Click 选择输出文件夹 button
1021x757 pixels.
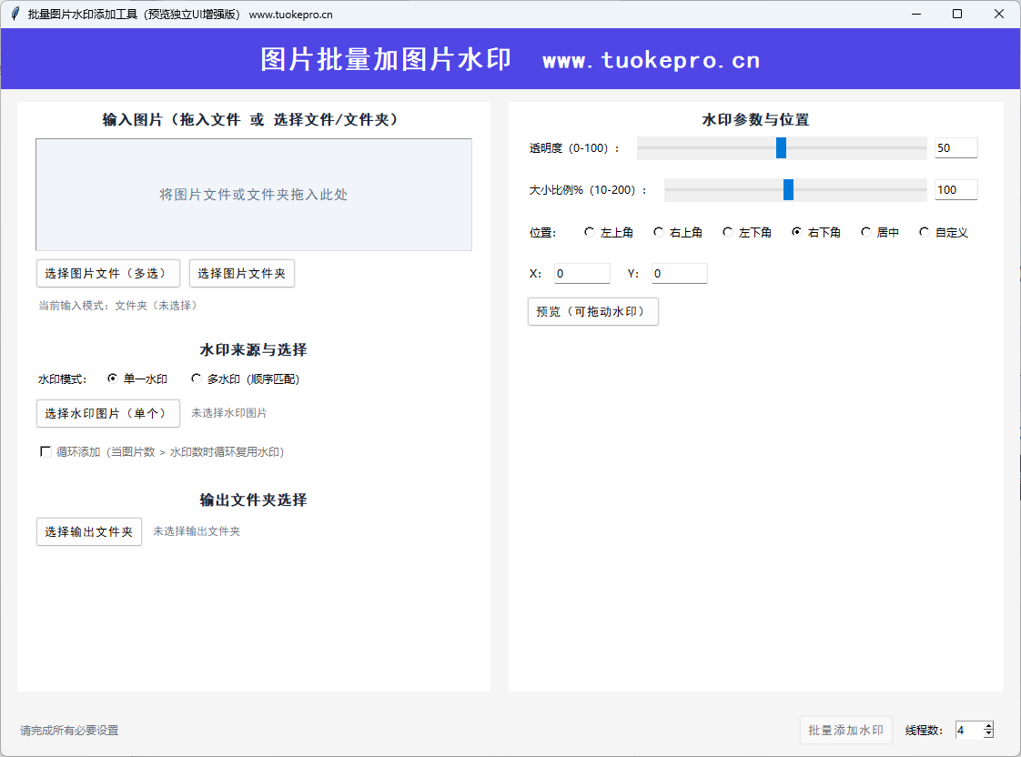89,531
